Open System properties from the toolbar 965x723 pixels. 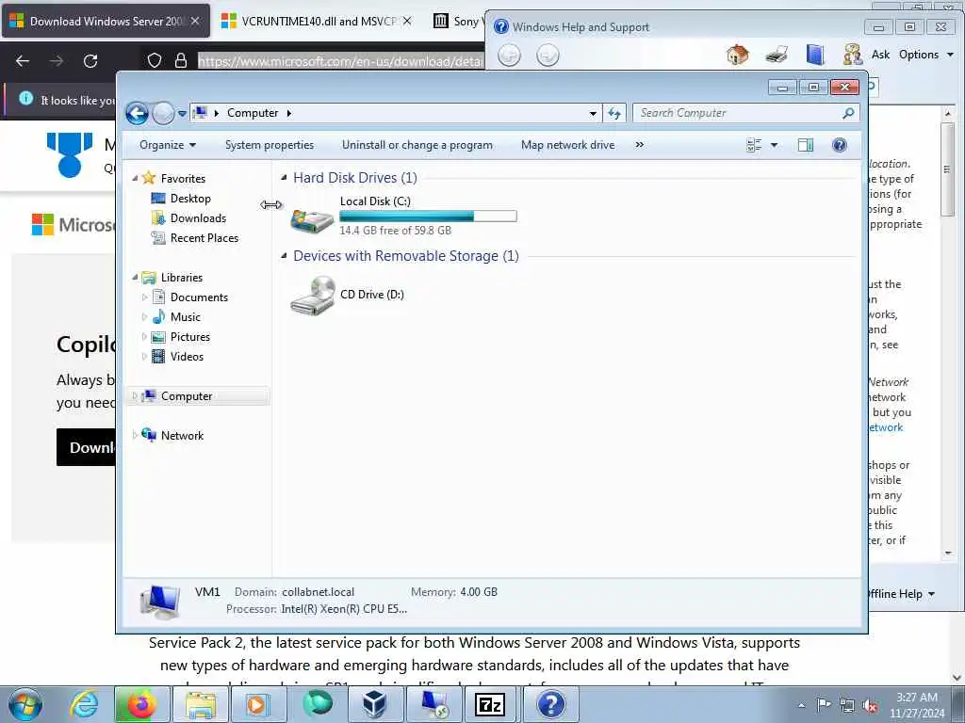pyautogui.click(x=269, y=145)
